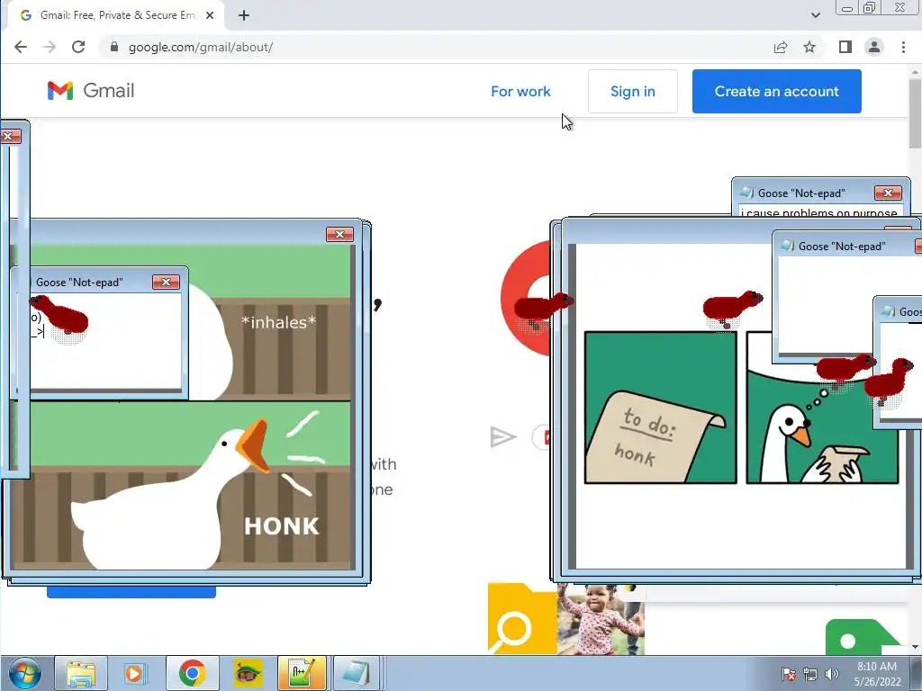Close the Gmail browser tab

coord(209,15)
